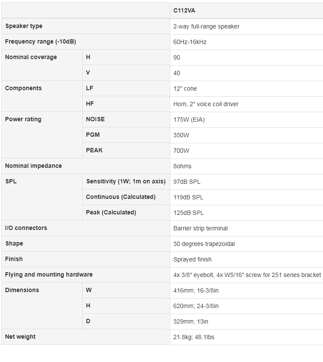Viewport: 323px width, 362px height.
Task: Select the 119dB SPL continuous value
Action: click(x=188, y=197)
